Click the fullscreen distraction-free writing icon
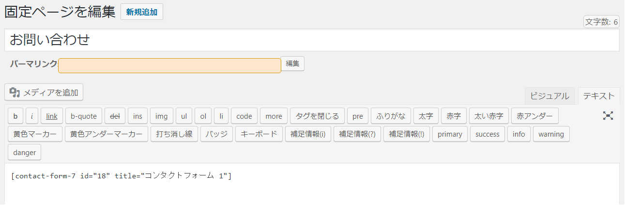Image resolution: width=625 pixels, height=205 pixels. (608, 115)
